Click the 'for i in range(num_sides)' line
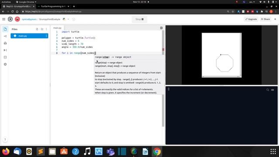 [x=78, y=53]
